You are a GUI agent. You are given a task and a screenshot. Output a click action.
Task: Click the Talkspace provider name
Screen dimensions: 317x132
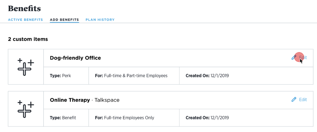click(x=107, y=100)
